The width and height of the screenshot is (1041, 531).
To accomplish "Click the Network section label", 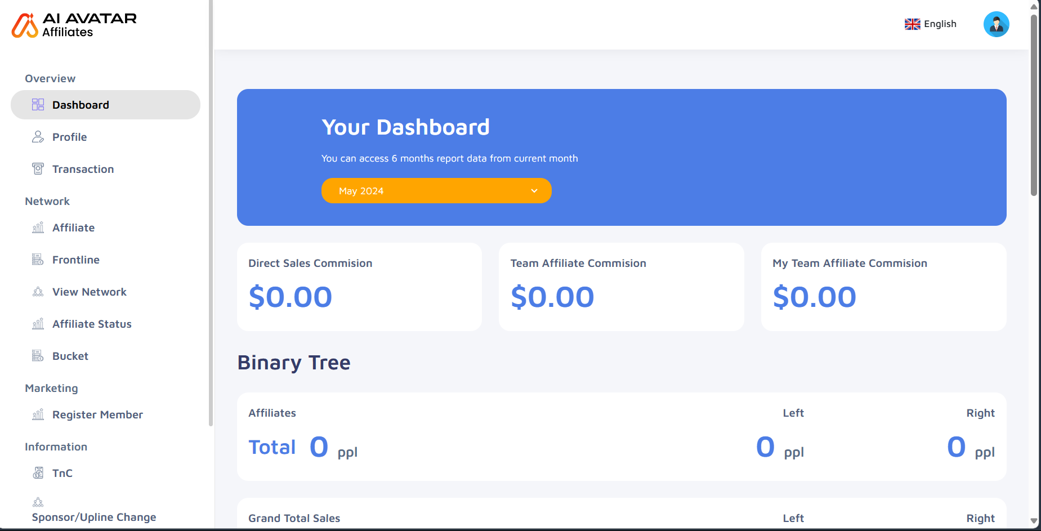I will 47,201.
